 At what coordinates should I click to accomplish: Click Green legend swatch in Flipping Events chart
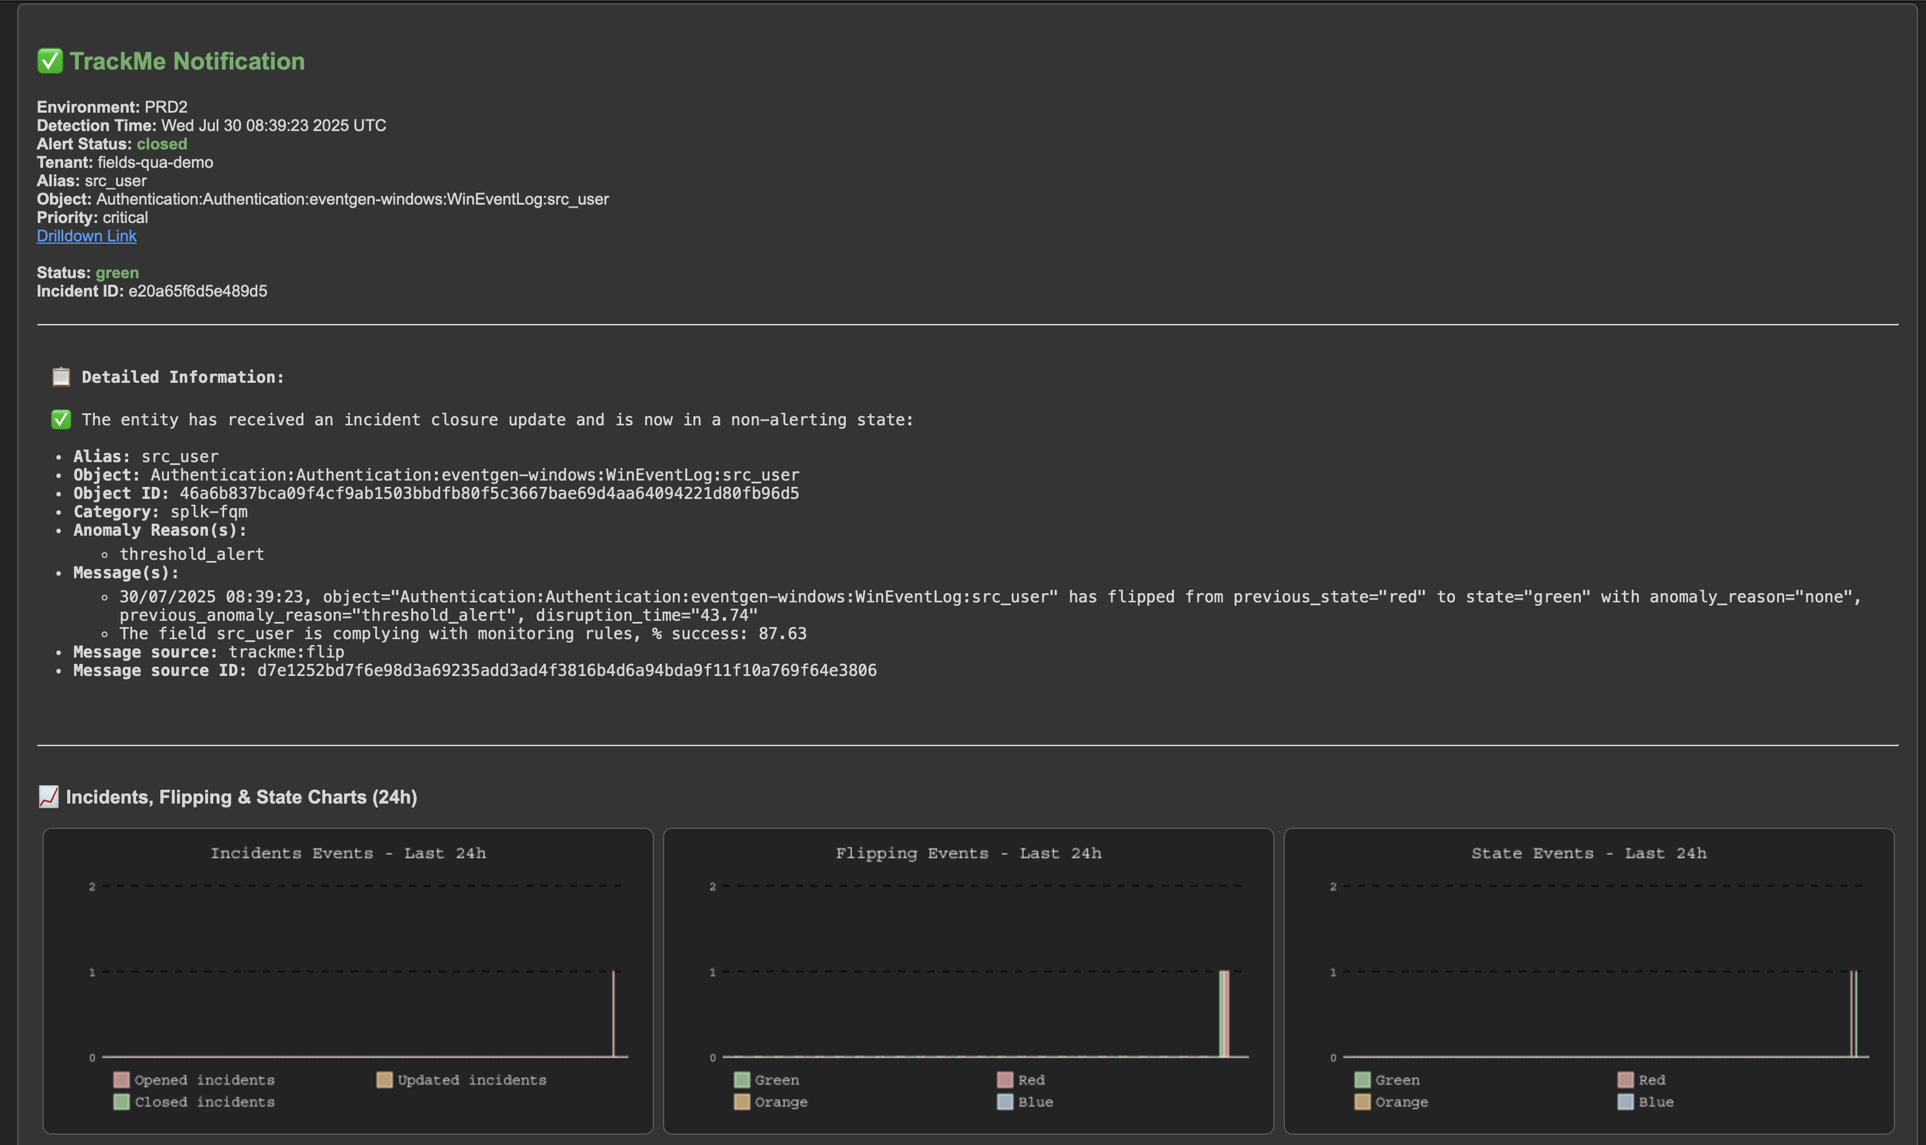[742, 1079]
